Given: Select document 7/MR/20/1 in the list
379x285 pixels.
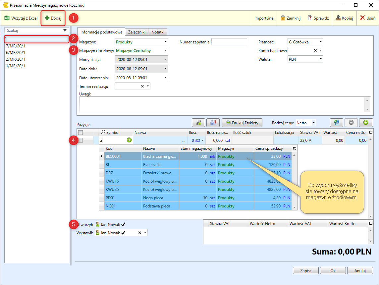Looking at the screenshot, I should pyautogui.click(x=16, y=46).
